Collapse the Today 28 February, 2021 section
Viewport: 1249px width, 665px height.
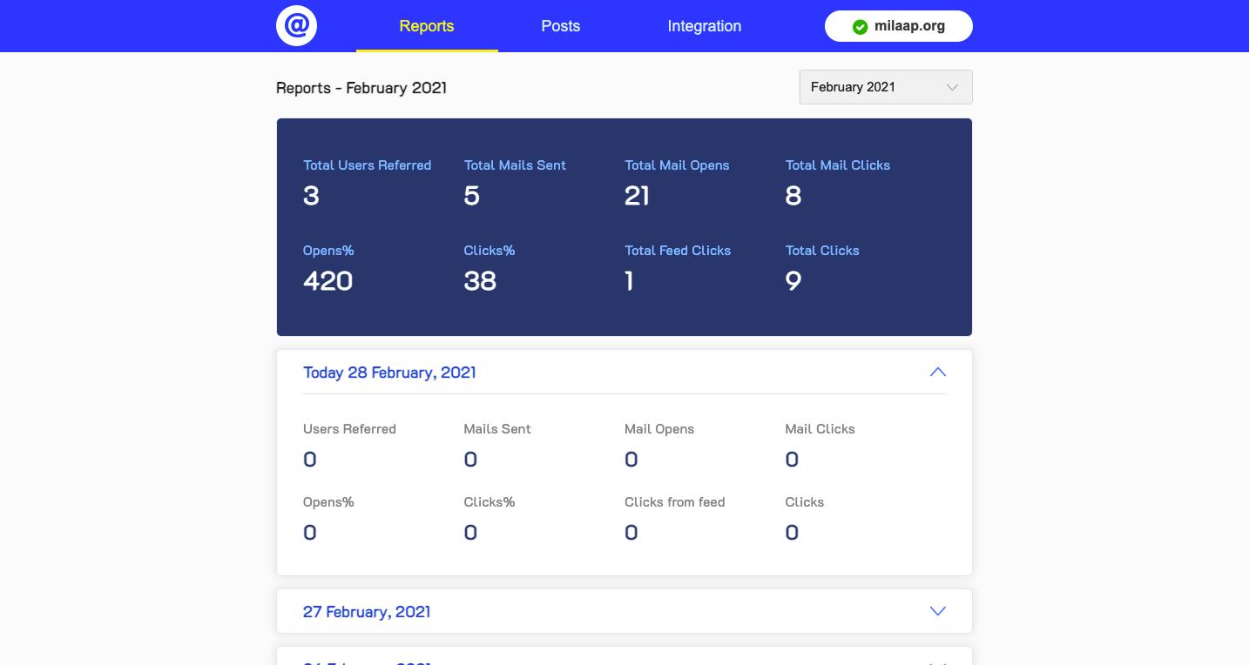[937, 373]
